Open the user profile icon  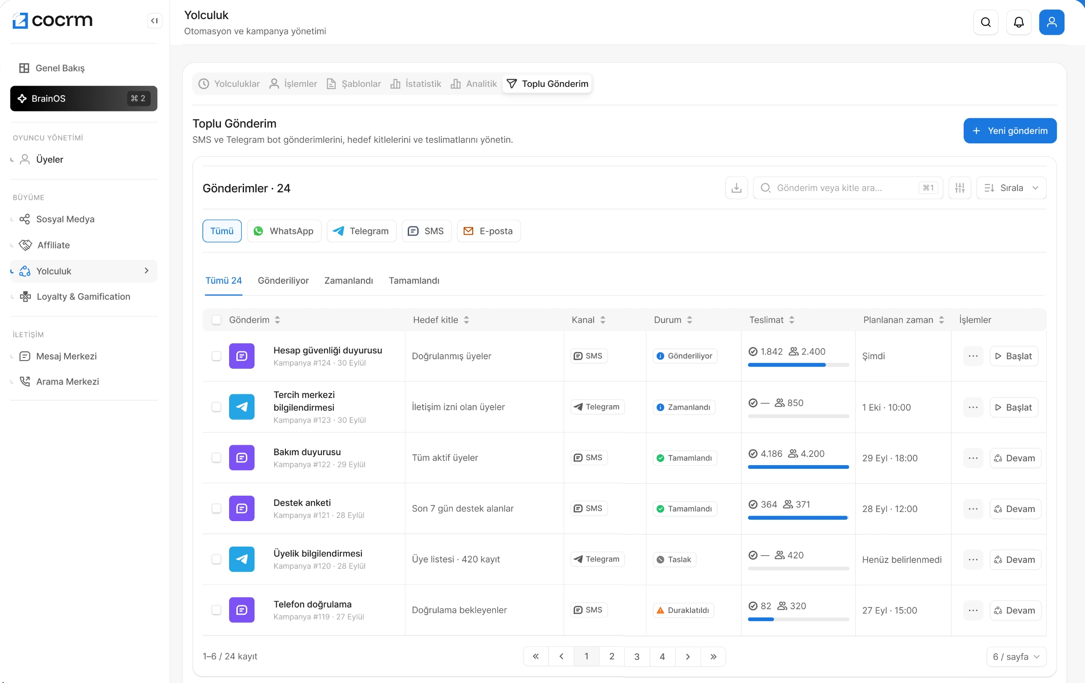click(1051, 22)
